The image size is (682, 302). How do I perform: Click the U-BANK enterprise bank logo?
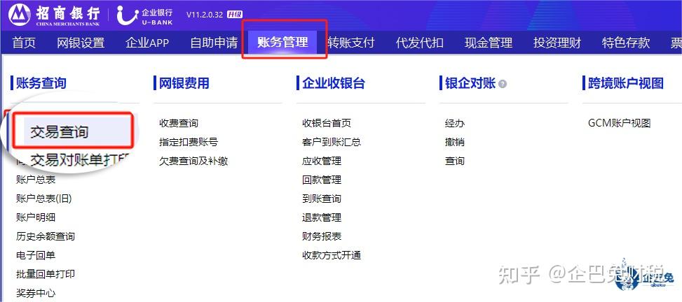click(145, 15)
